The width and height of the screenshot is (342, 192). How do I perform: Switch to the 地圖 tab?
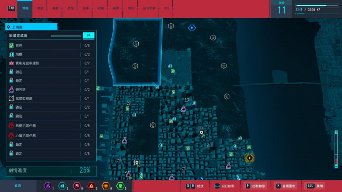tap(25, 8)
